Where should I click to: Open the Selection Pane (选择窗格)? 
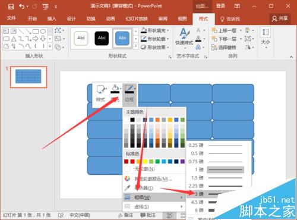click(224, 48)
